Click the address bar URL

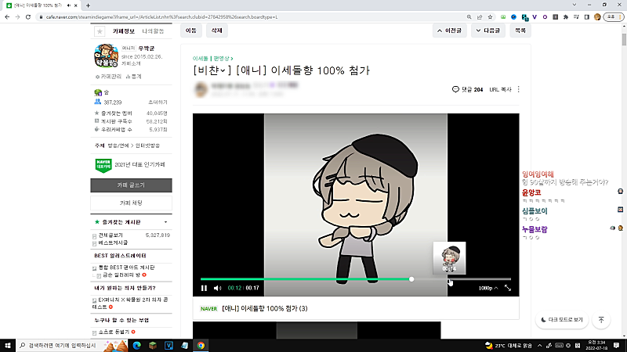[161, 17]
